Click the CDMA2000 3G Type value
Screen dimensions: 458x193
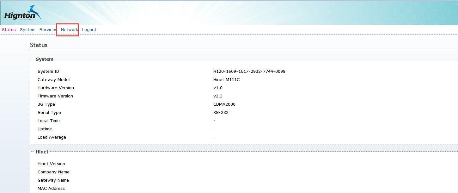pos(224,104)
